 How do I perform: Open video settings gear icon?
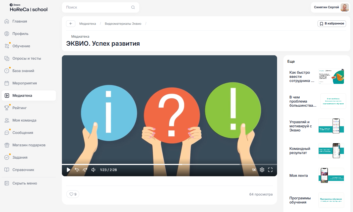[262, 170]
